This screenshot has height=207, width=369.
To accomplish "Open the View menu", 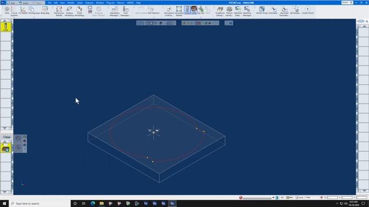I will click(62, 2).
